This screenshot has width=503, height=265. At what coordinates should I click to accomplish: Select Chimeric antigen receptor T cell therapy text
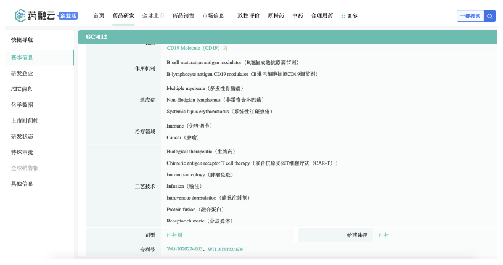(208, 163)
